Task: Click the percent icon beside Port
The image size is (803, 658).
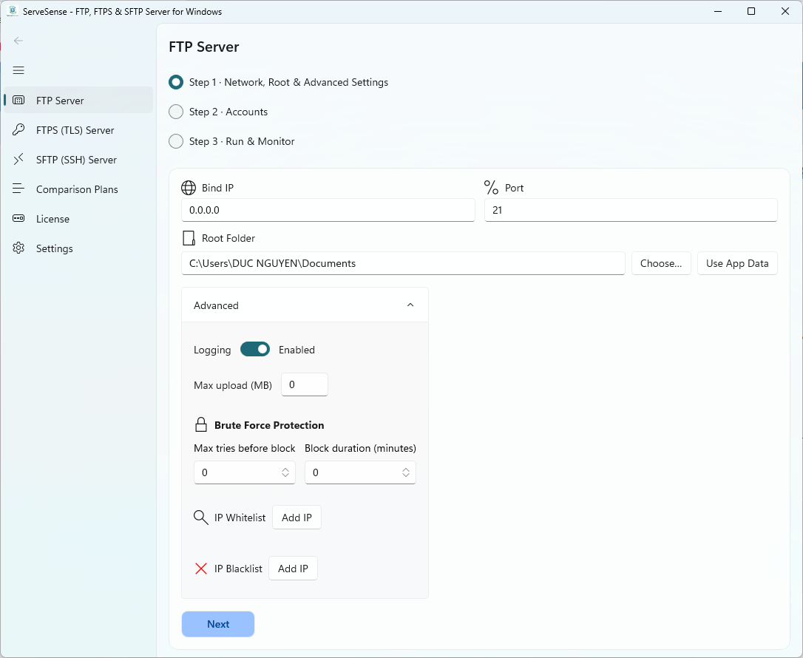Action: (x=491, y=187)
